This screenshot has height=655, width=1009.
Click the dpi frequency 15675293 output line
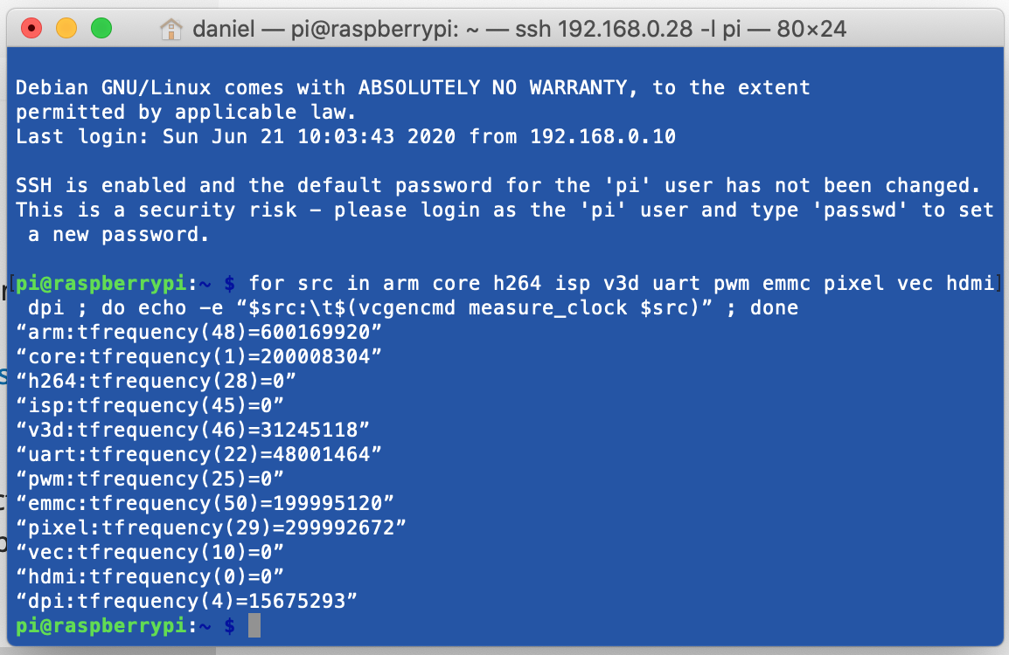(x=187, y=601)
